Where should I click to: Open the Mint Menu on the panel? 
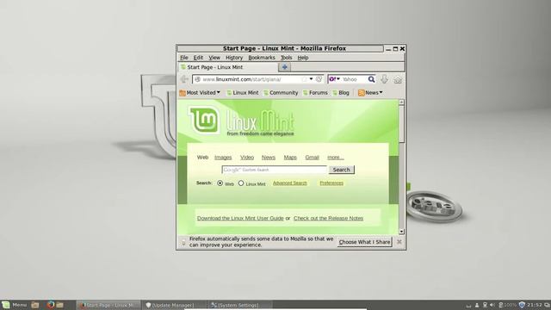(x=15, y=305)
